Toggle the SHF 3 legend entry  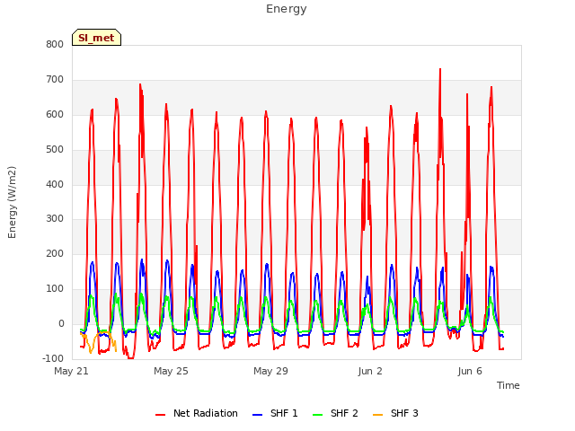(x=395, y=413)
